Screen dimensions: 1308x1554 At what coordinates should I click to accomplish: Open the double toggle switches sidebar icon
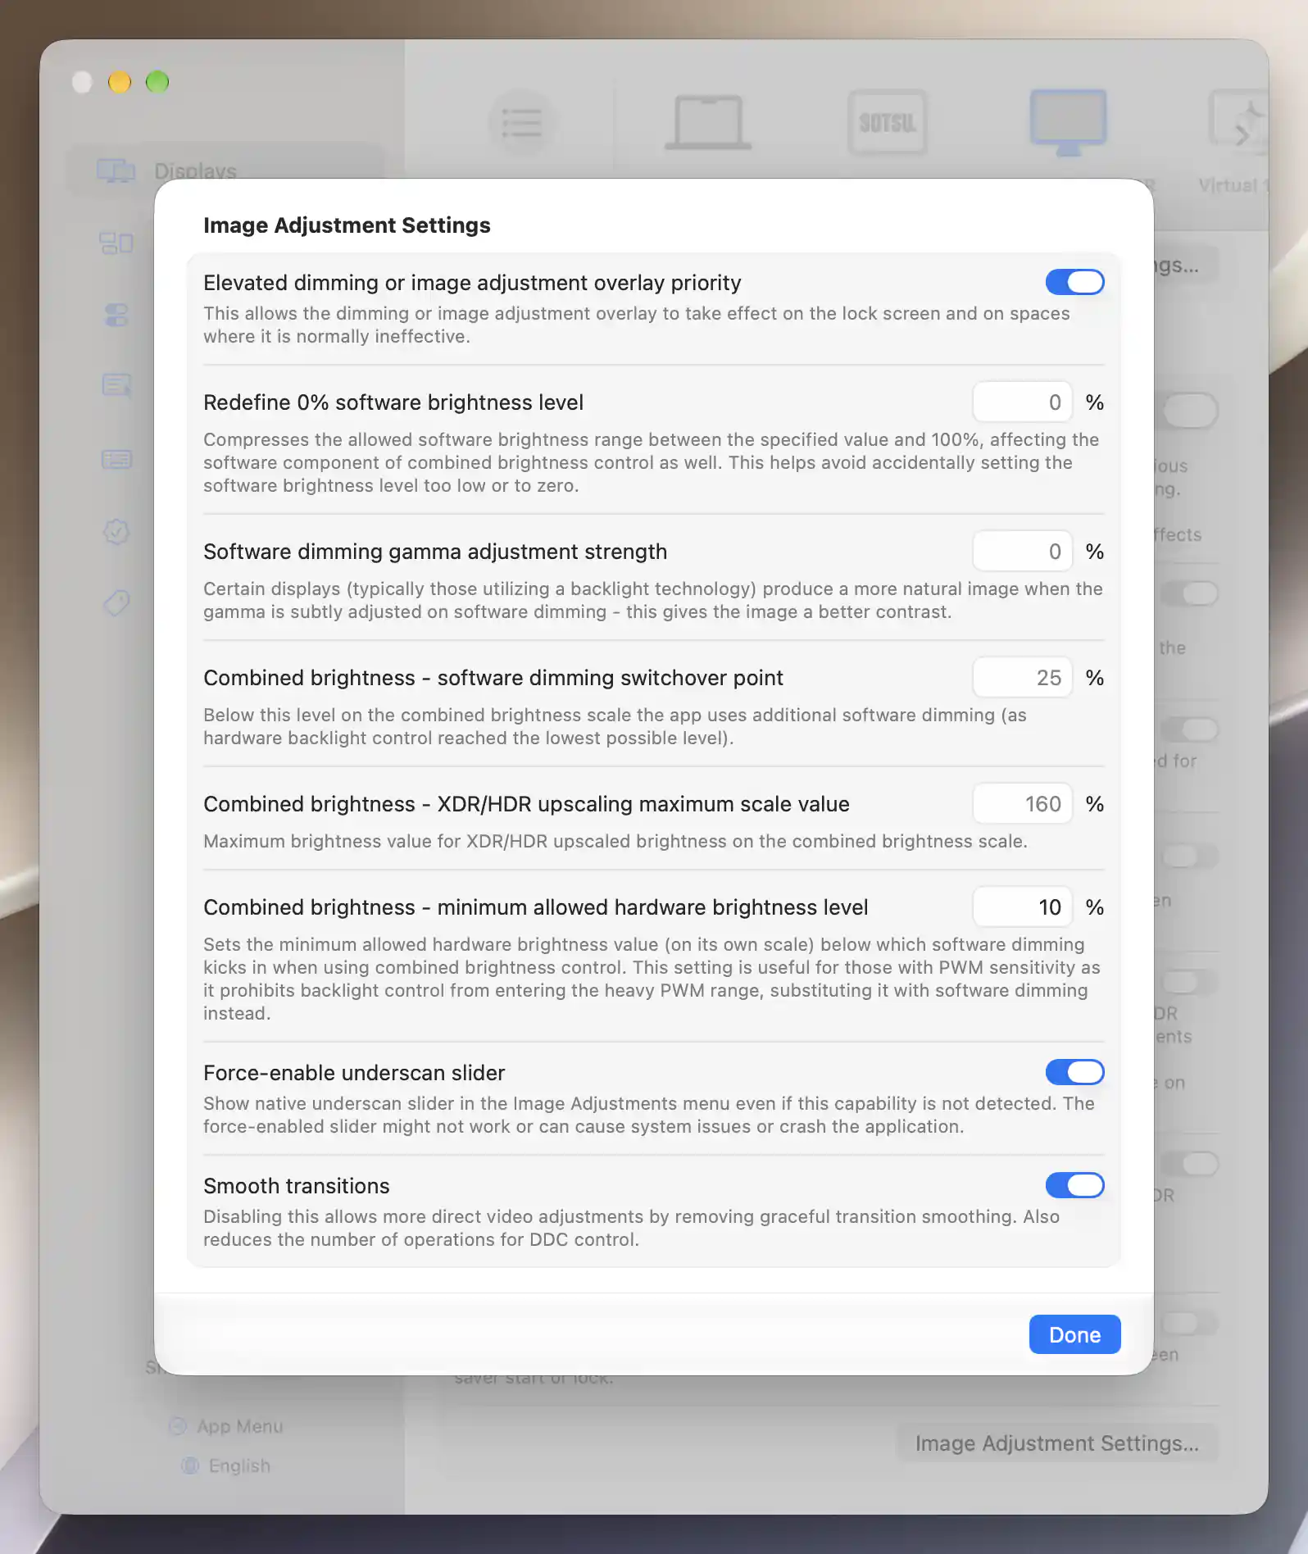point(116,315)
